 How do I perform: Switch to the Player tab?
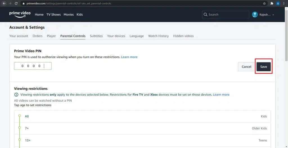tap(51, 36)
